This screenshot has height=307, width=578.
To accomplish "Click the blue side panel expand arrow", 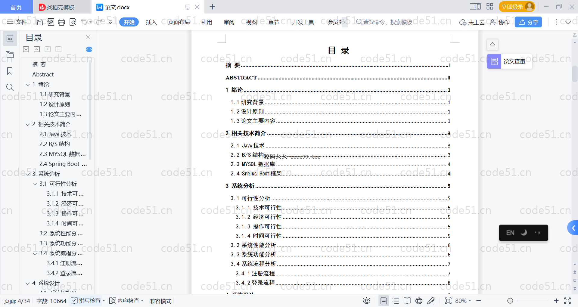I will (x=573, y=228).
